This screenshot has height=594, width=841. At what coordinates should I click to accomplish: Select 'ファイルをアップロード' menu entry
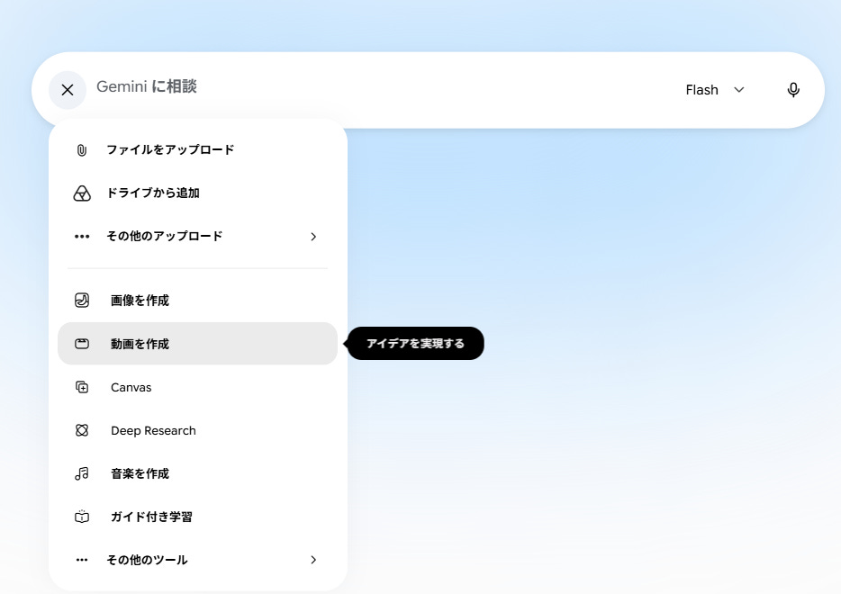click(170, 149)
